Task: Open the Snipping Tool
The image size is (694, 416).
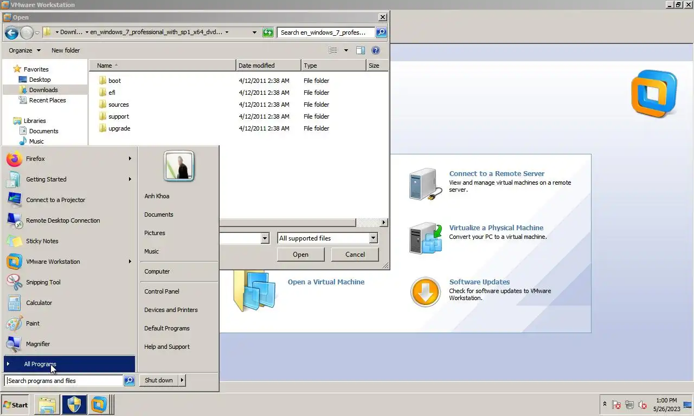Action: point(69,282)
